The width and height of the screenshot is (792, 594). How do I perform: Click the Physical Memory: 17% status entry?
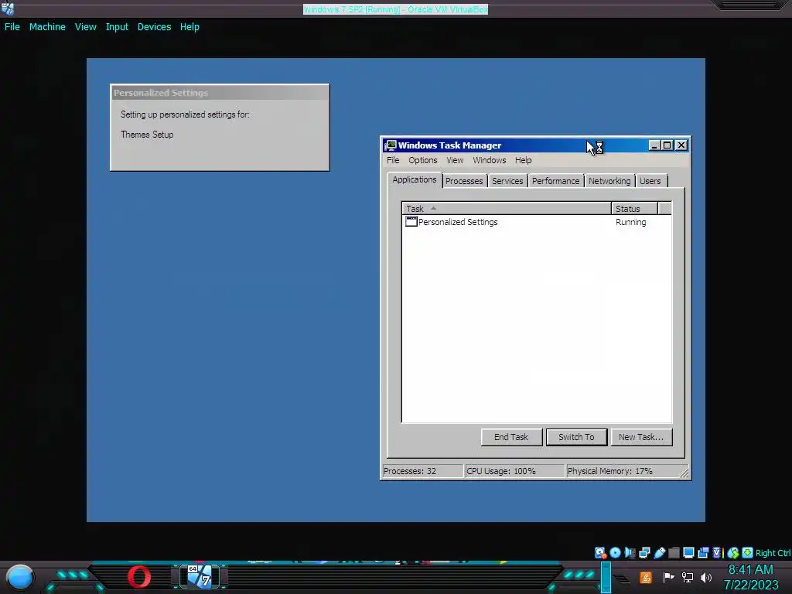(x=621, y=471)
